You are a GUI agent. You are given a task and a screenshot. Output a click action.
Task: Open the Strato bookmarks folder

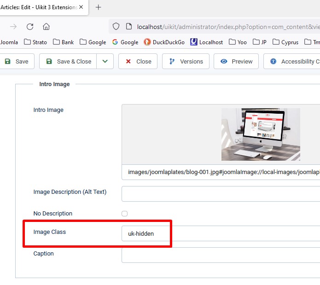click(x=35, y=42)
